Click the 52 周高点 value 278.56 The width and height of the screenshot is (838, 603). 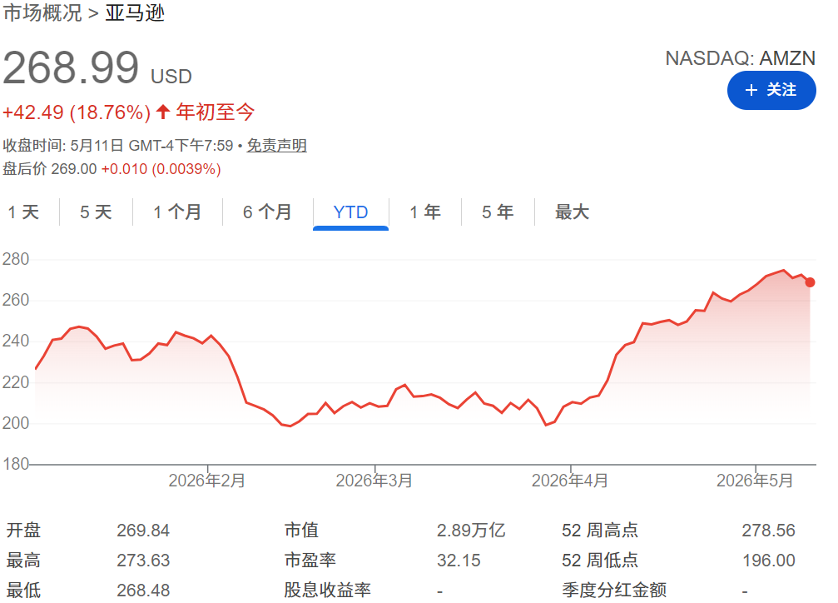point(769,531)
